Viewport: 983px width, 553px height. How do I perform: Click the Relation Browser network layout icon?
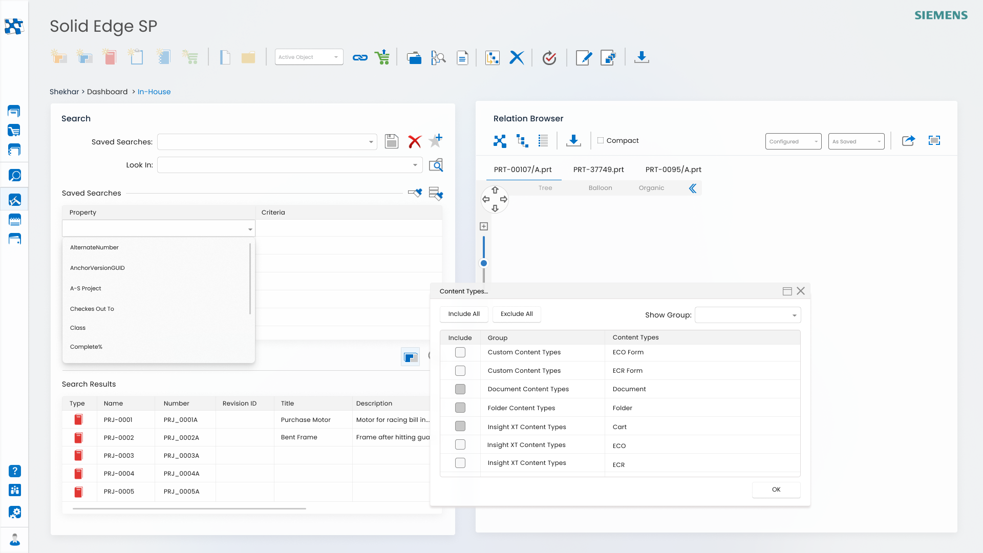pyautogui.click(x=500, y=141)
